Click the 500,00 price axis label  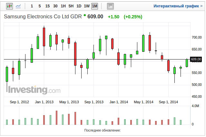click(197, 85)
